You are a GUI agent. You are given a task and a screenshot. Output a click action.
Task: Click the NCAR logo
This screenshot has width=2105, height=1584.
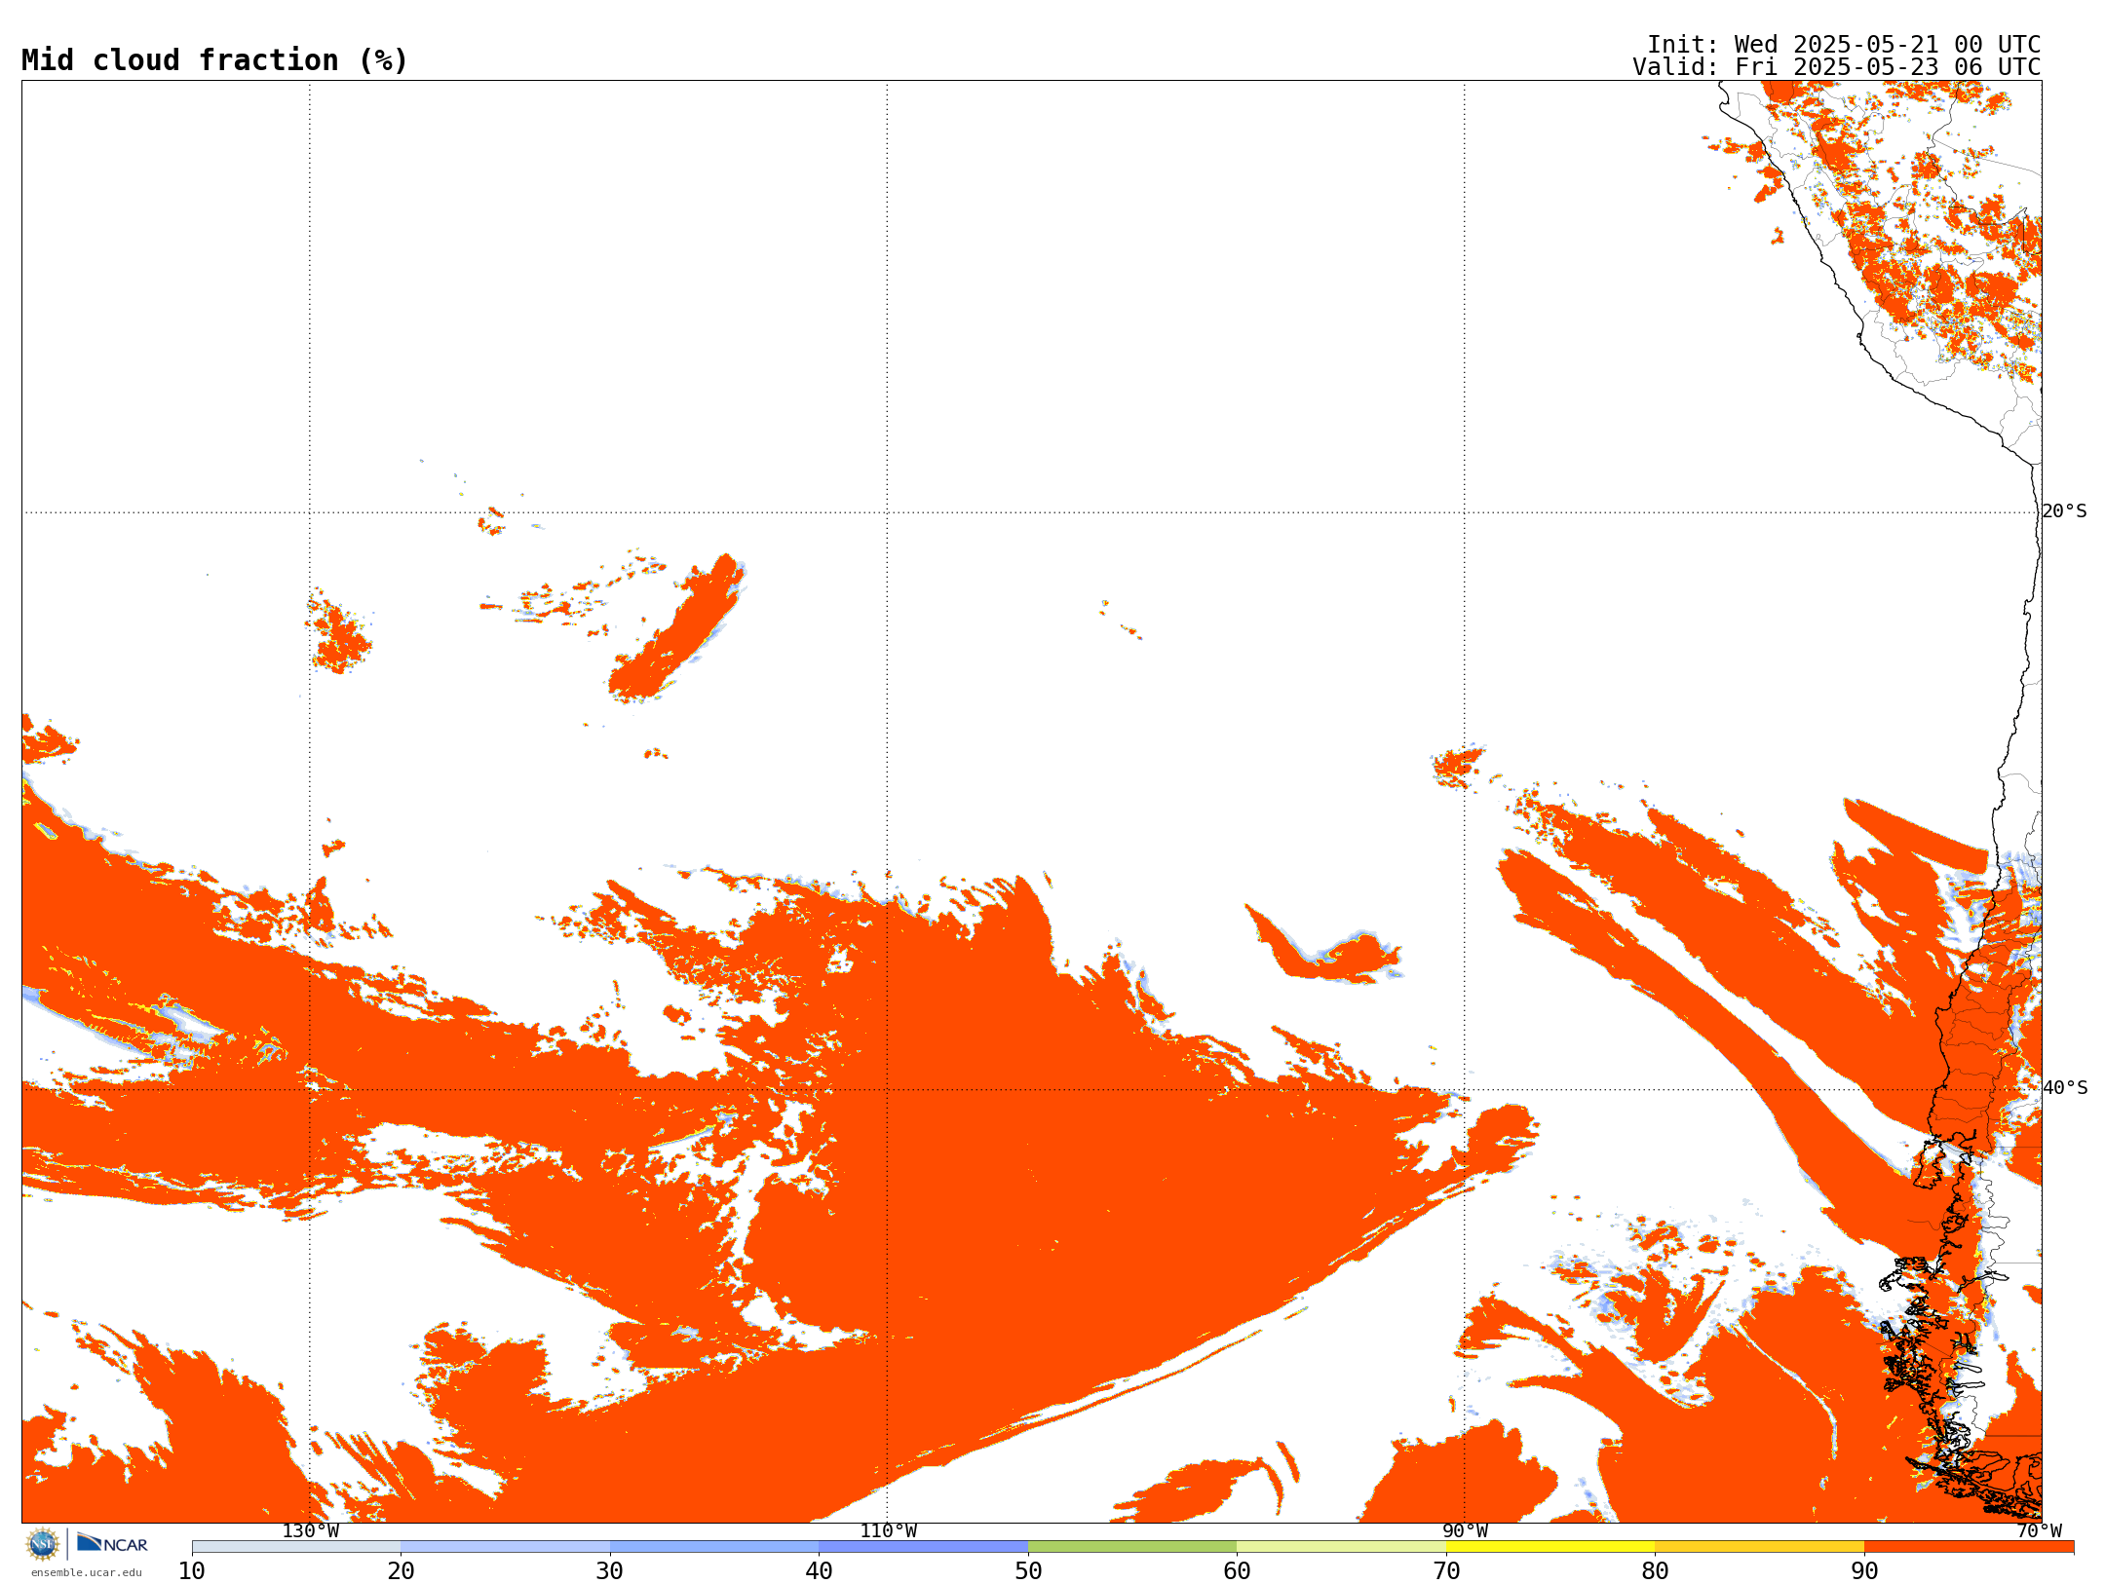point(112,1543)
